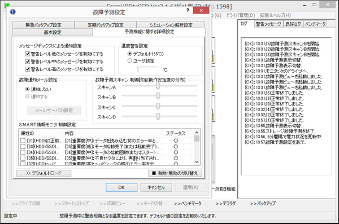Toggle 警告レベル高のメッセージを有効にする checkbox
Screen dimensions: 339x224
[x=28, y=69]
